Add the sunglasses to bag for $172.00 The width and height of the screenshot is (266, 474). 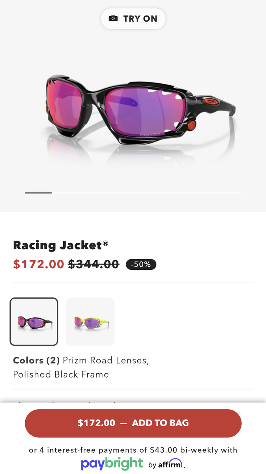pos(133,423)
